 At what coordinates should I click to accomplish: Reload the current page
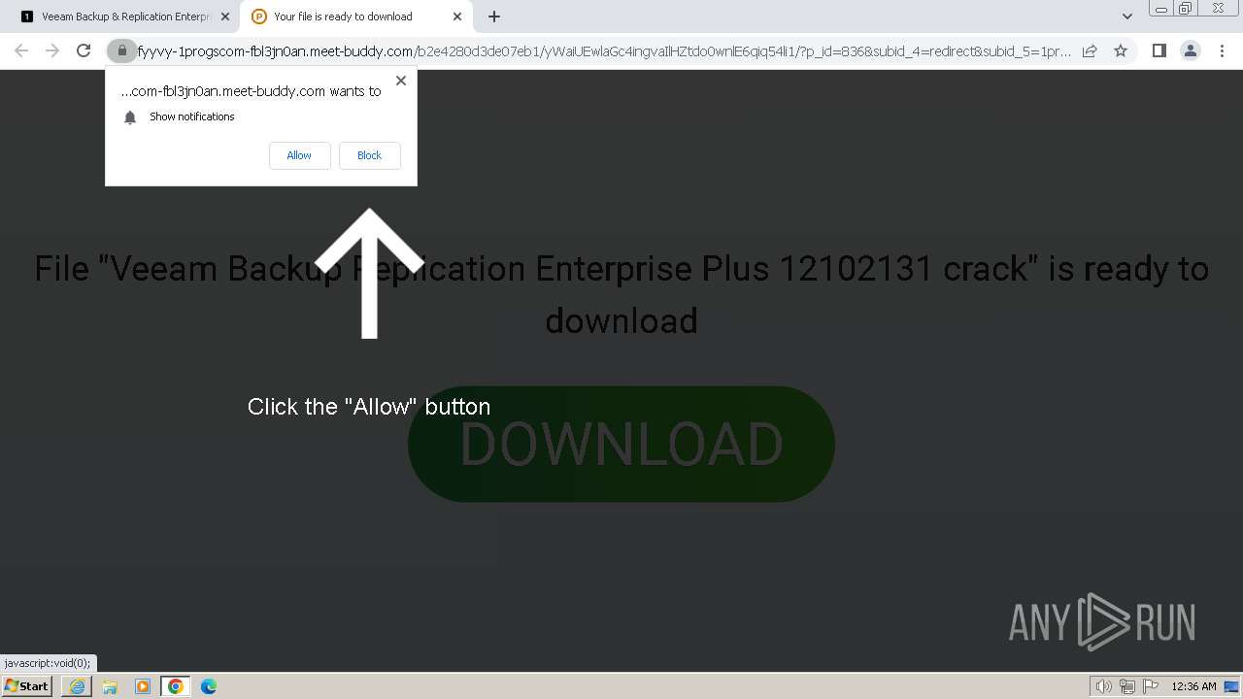(x=84, y=50)
